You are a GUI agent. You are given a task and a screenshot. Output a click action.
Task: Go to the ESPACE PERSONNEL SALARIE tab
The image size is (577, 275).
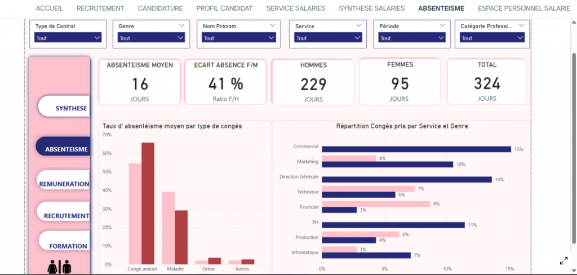coord(523,8)
